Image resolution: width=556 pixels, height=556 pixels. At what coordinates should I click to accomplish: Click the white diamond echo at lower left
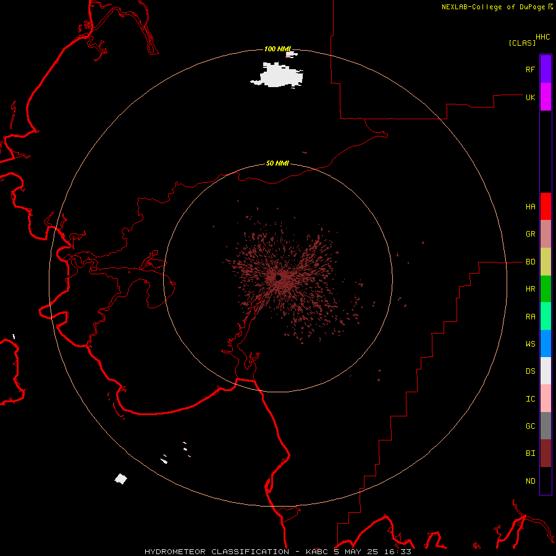[121, 479]
